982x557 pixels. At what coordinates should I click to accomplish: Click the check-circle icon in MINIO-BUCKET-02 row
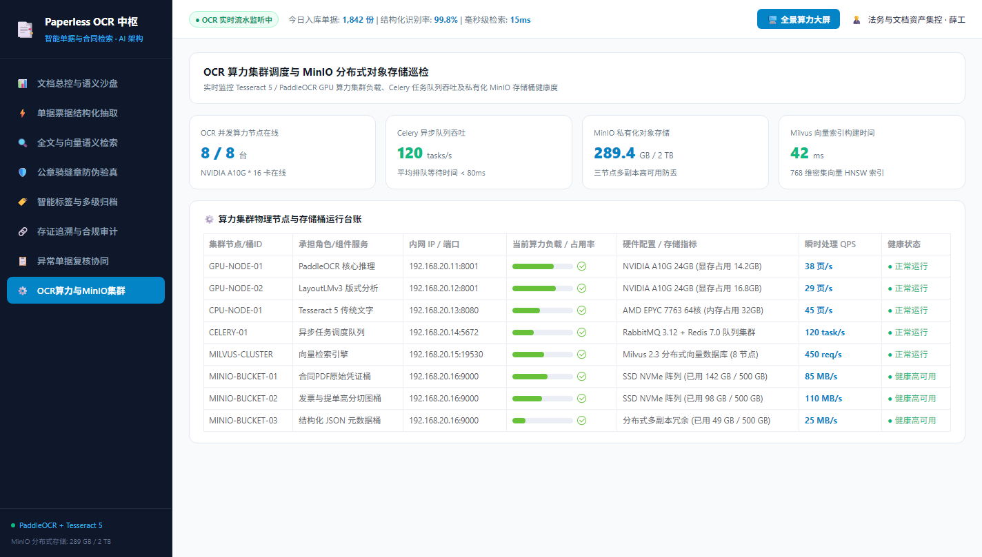pyautogui.click(x=581, y=398)
